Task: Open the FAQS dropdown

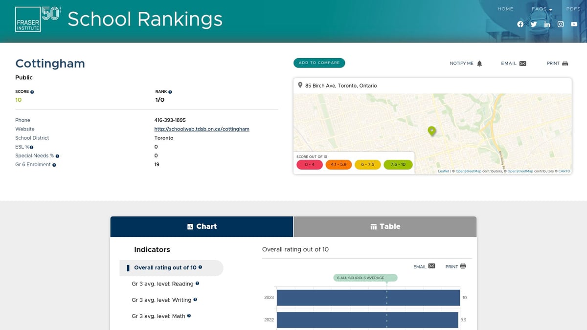Action: point(541,8)
